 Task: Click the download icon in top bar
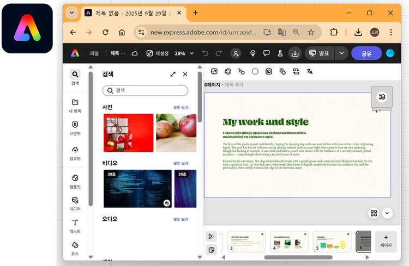pos(294,53)
